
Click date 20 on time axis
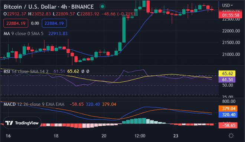click(x=104, y=136)
